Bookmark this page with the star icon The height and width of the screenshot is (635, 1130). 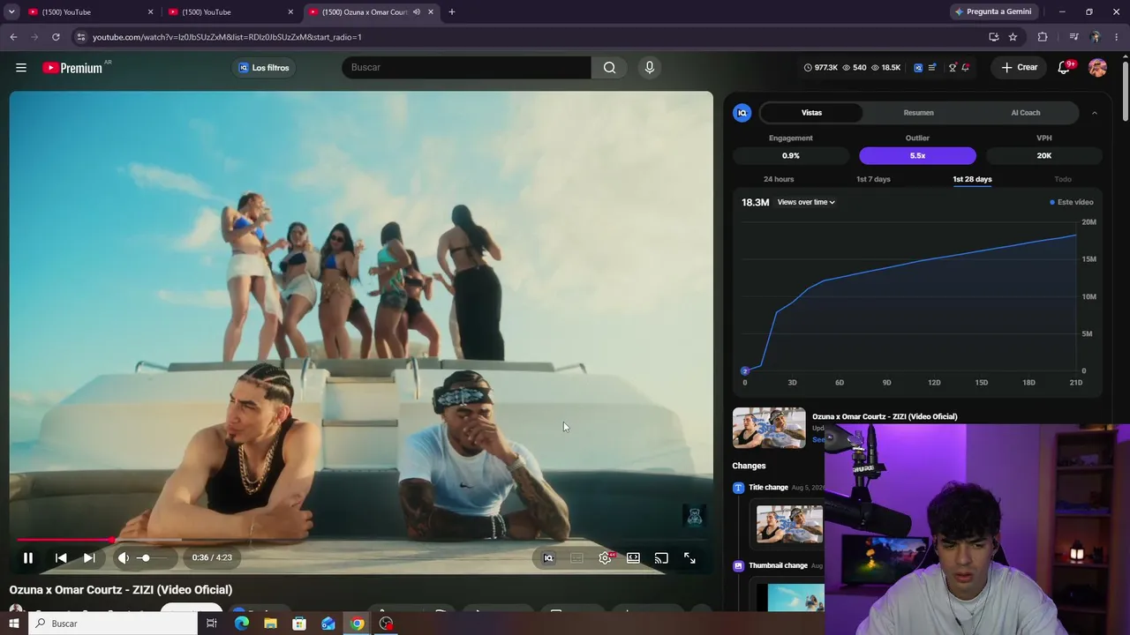1013,37
